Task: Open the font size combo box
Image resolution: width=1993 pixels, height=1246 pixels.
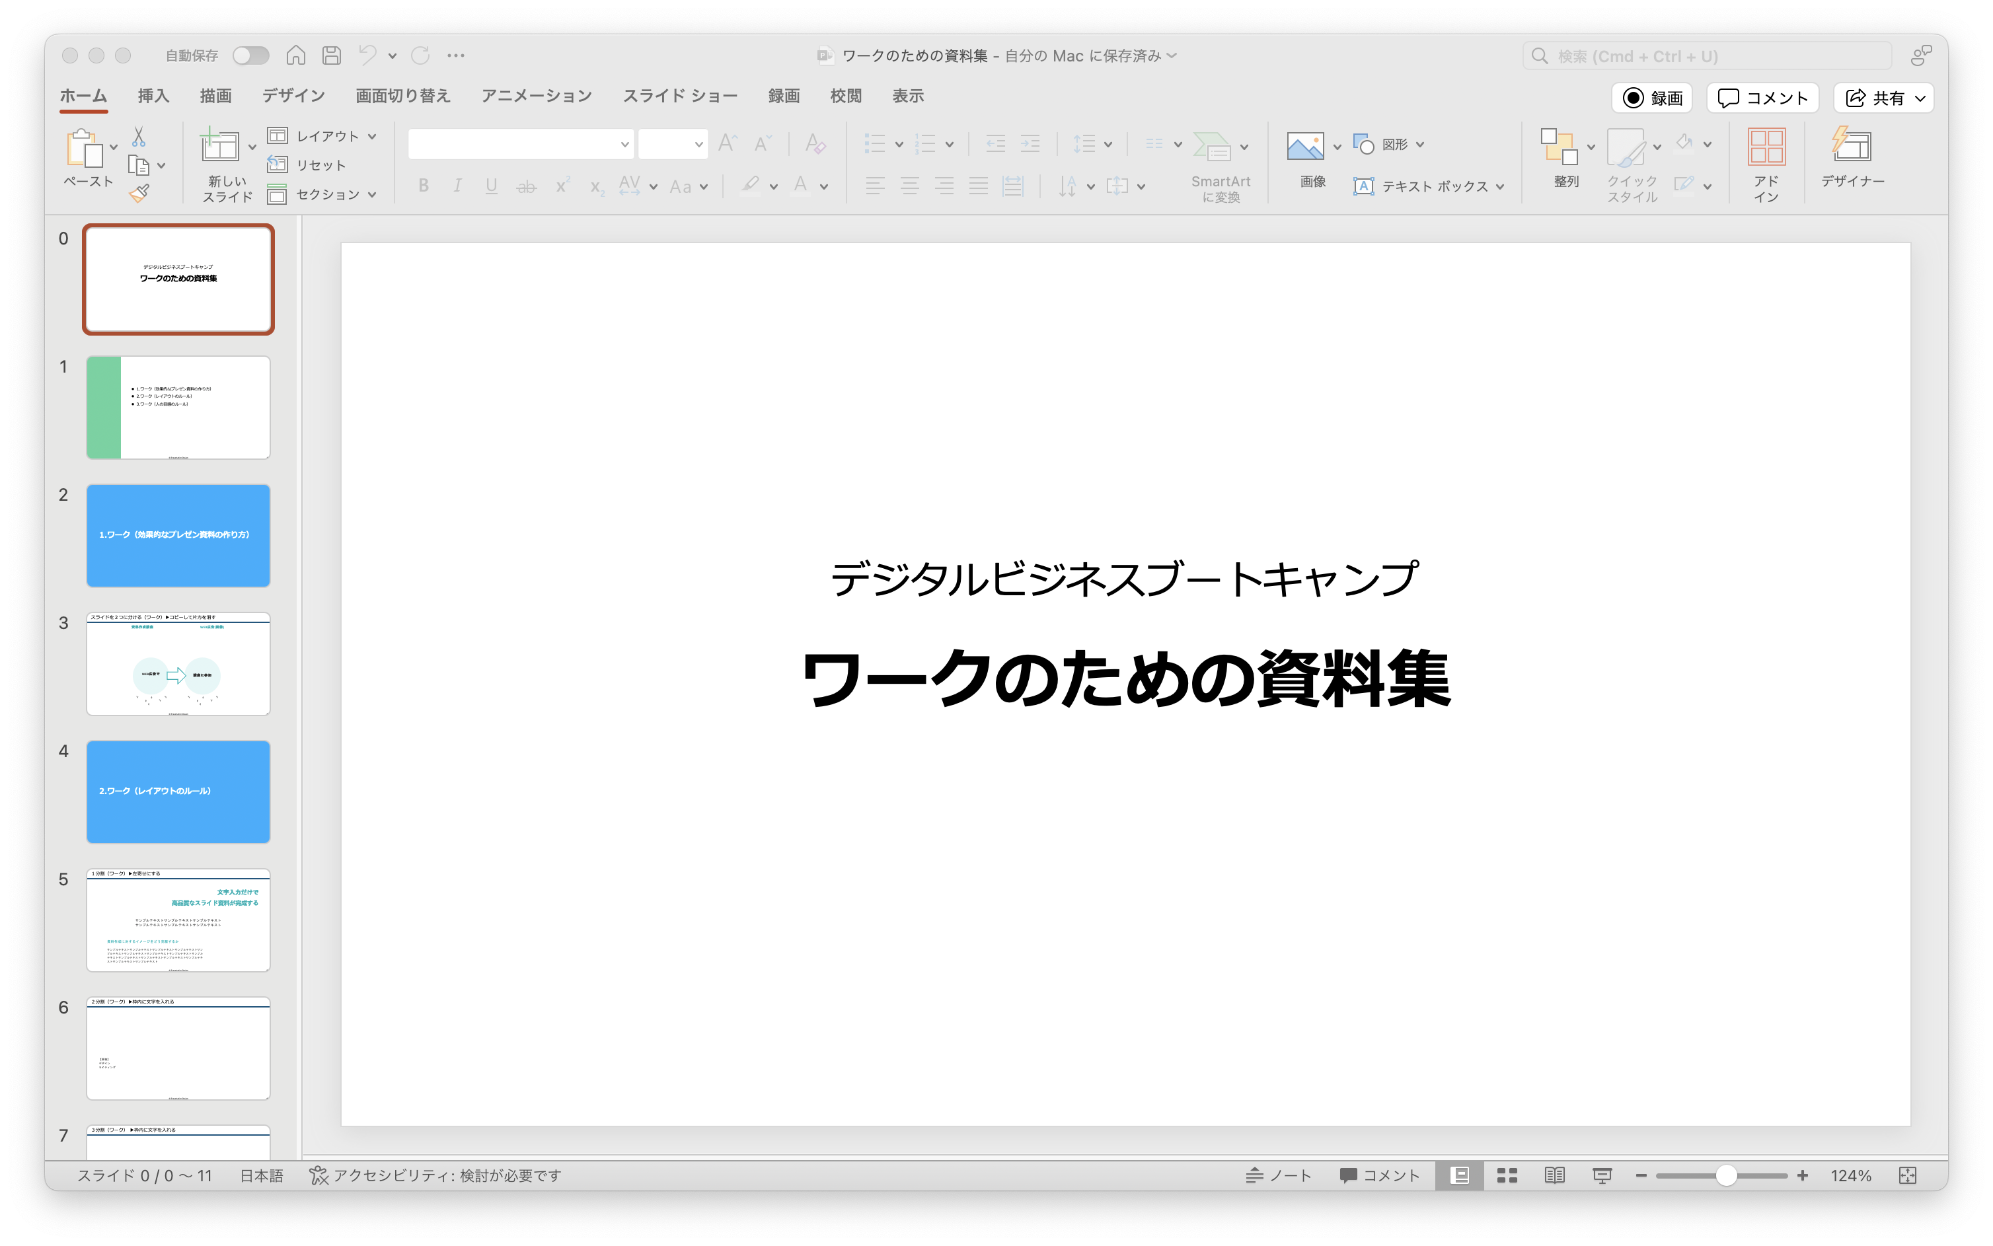Action: (673, 144)
